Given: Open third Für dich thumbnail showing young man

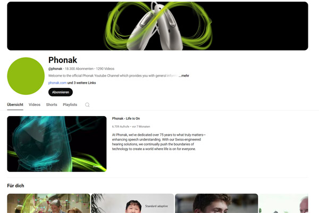Looking at the screenshot, I should click(x=216, y=203).
